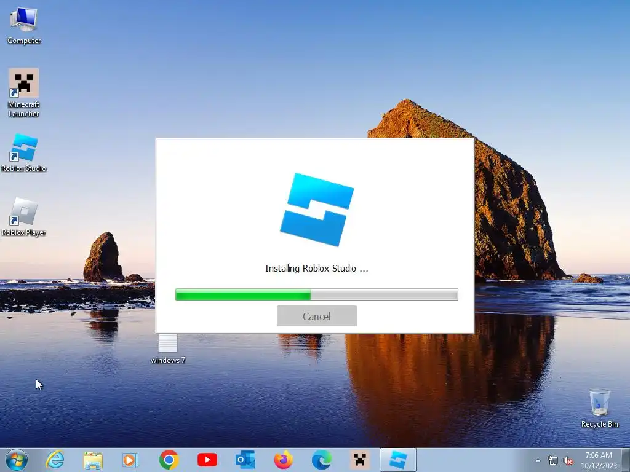The image size is (630, 472).
Task: Open Minecraft Launcher from the taskbar
Action: (359, 460)
